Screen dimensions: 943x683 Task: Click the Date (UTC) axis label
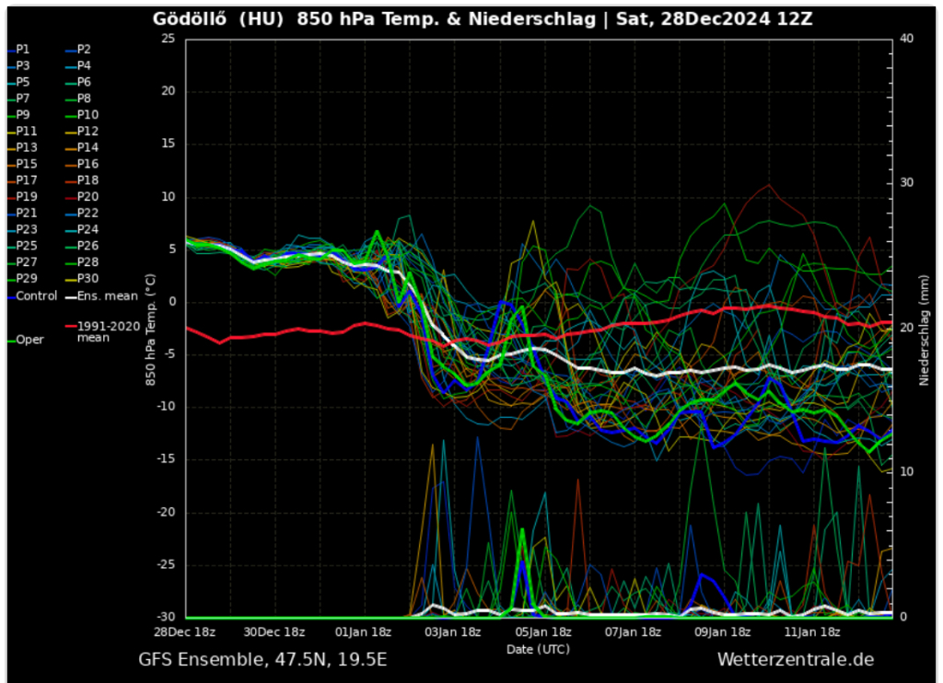[538, 649]
